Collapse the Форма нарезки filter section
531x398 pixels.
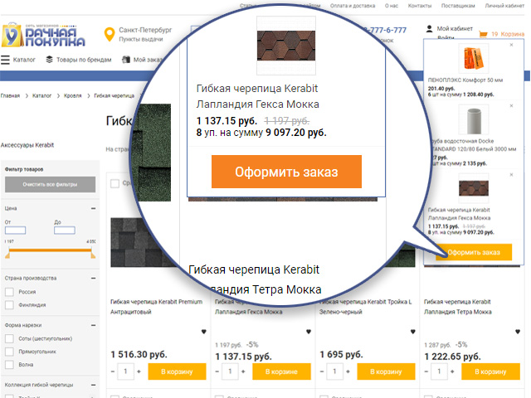pyautogui.click(x=92, y=324)
